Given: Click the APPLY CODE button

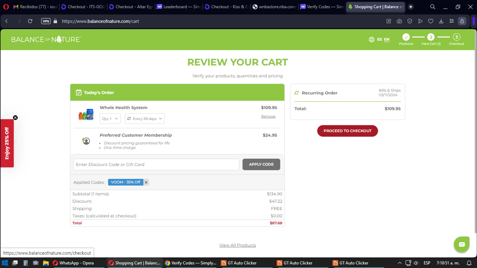Looking at the screenshot, I should [x=261, y=164].
